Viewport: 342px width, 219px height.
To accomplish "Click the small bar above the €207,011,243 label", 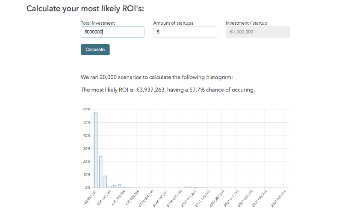I will (x=191, y=187).
